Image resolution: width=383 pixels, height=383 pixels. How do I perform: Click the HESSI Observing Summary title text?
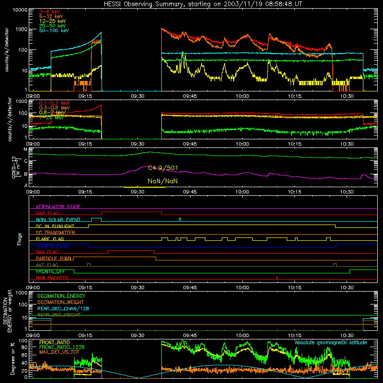pyautogui.click(x=203, y=4)
